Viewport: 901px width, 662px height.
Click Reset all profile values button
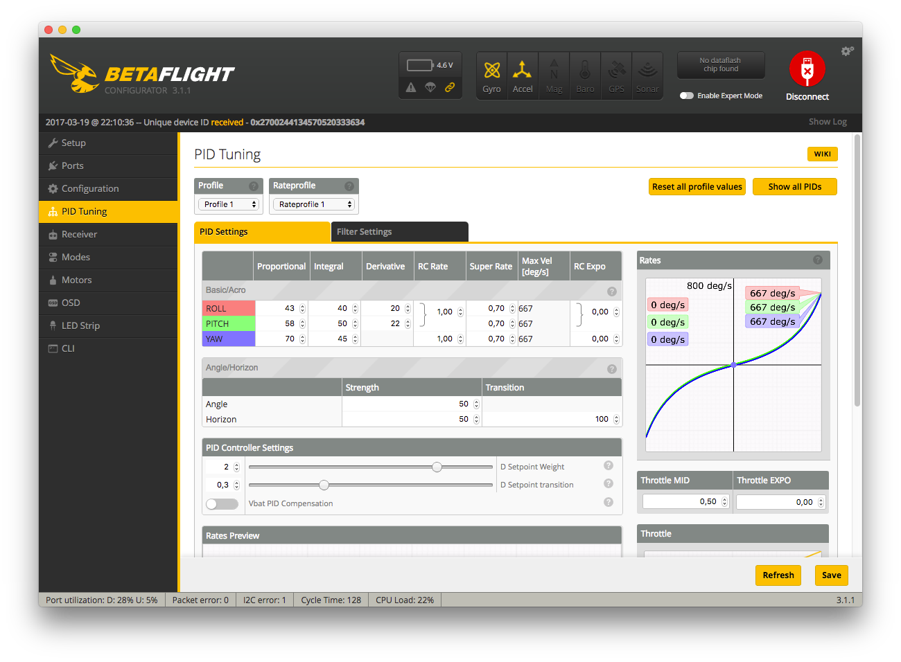[x=697, y=187]
